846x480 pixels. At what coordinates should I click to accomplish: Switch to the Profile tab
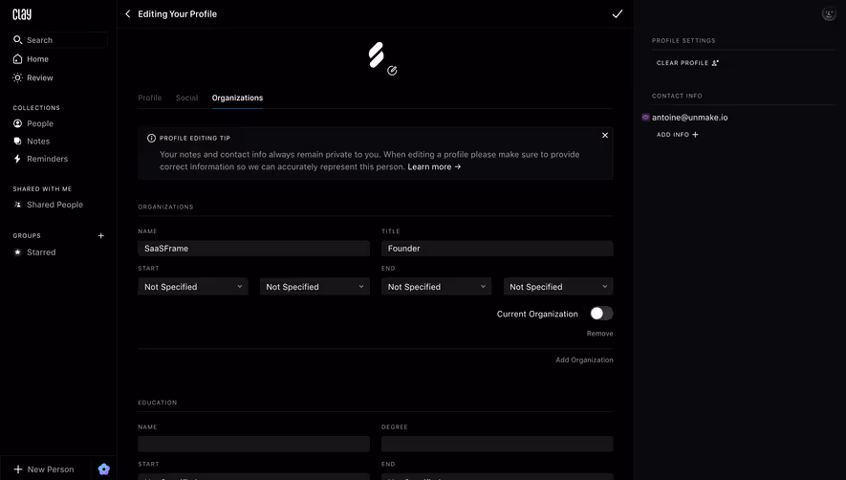(x=149, y=98)
